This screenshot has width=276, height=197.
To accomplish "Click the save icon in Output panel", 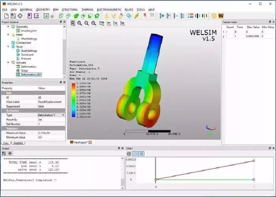I will pyautogui.click(x=4, y=153).
